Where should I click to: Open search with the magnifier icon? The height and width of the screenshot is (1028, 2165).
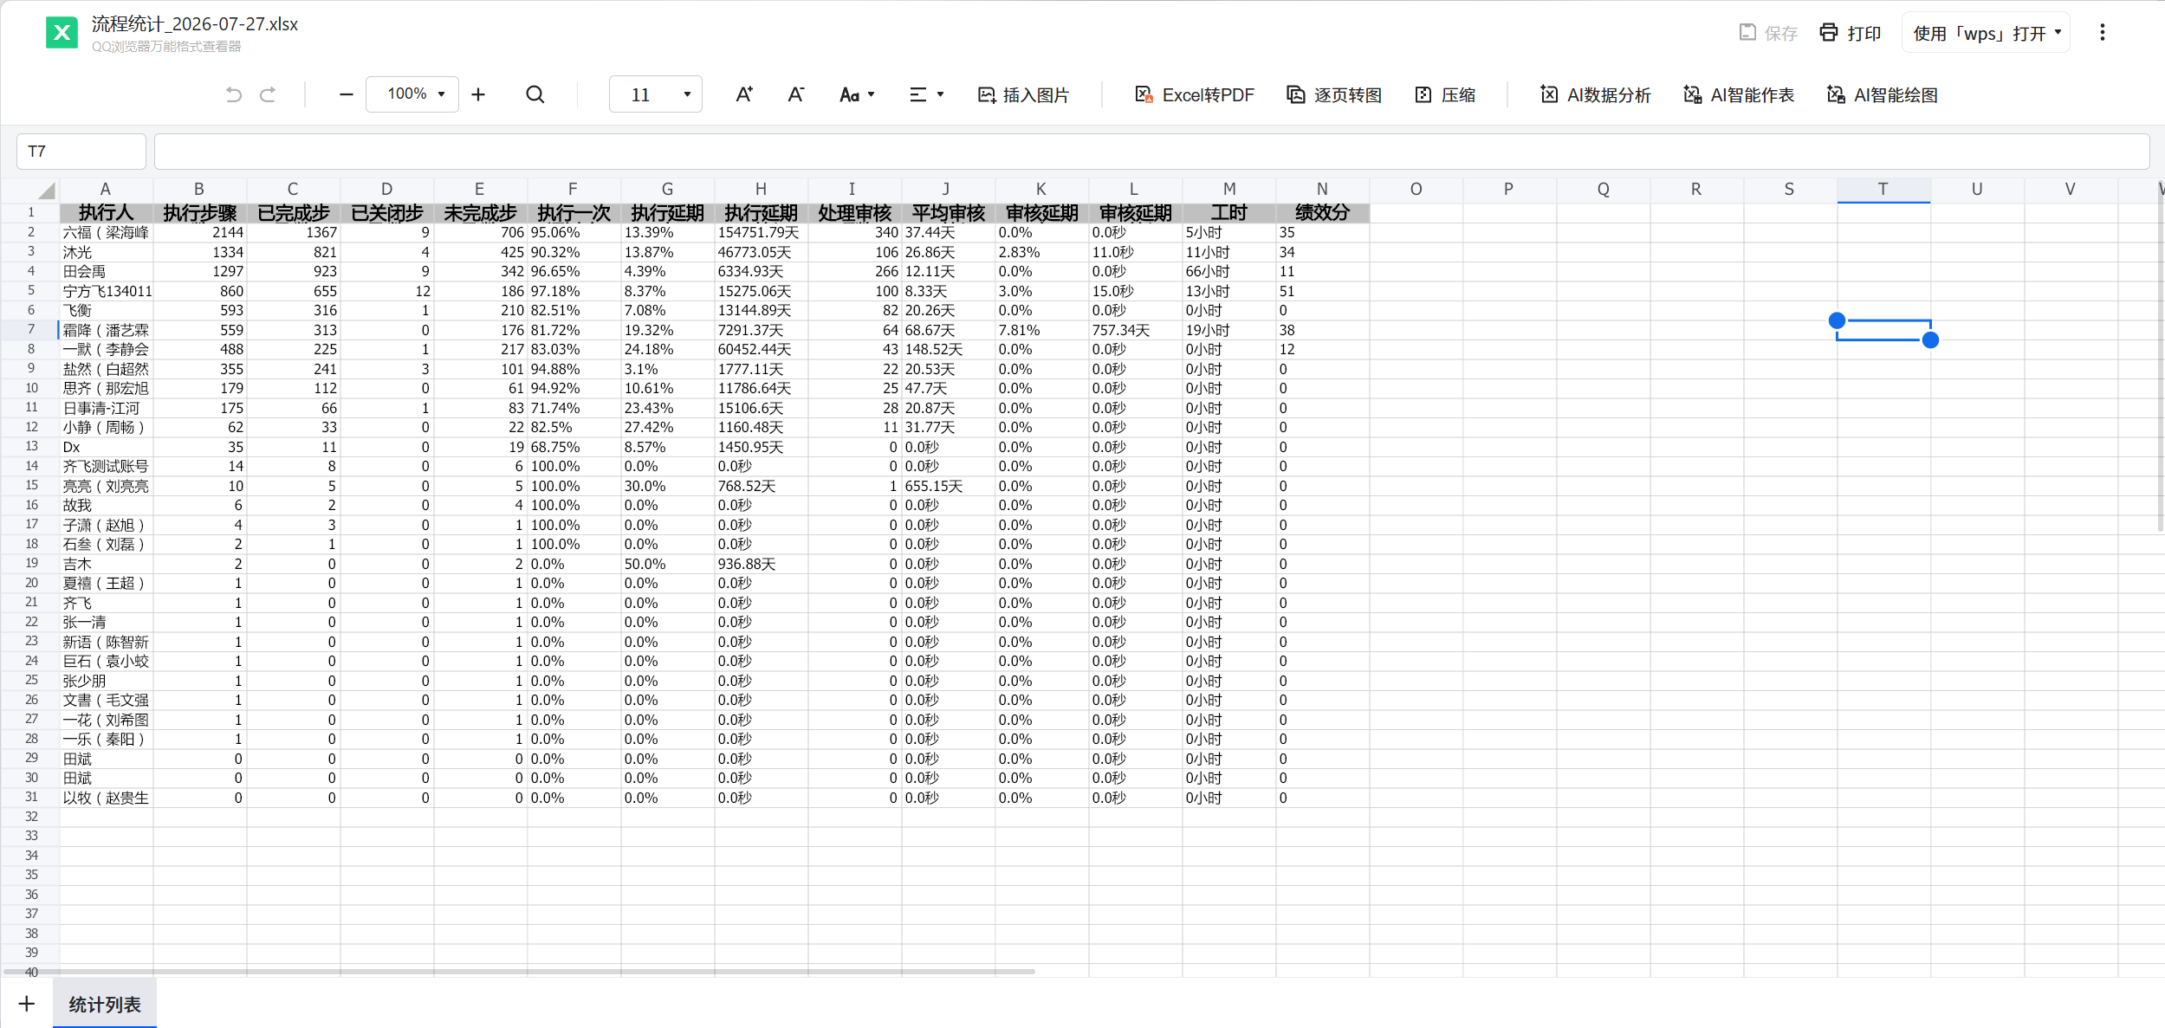pos(535,94)
